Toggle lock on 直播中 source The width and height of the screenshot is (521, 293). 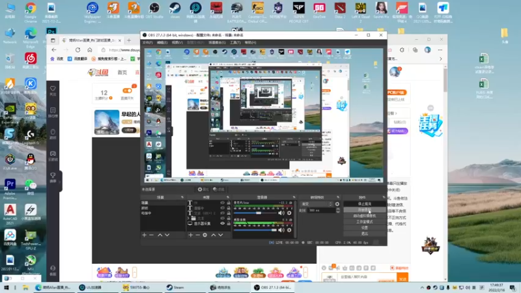[229, 208]
